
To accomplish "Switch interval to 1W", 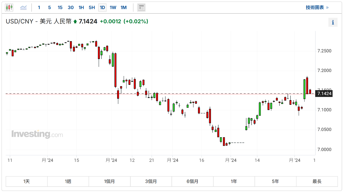I will click(113, 8).
